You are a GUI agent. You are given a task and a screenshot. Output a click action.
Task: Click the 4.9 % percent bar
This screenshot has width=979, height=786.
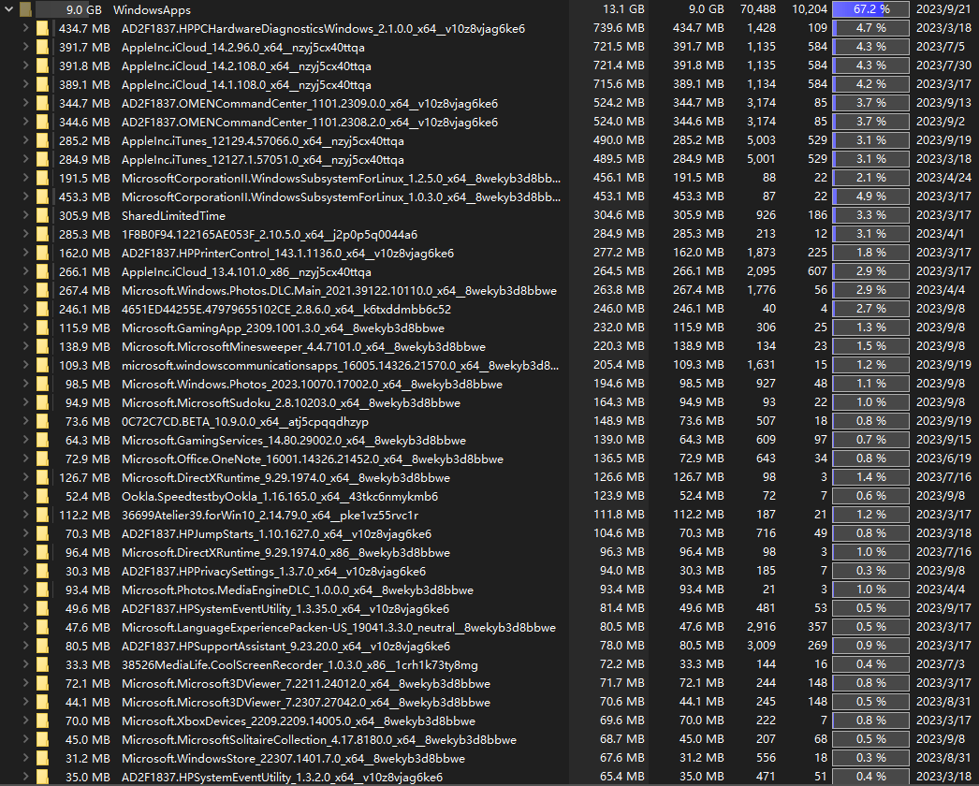coord(870,196)
